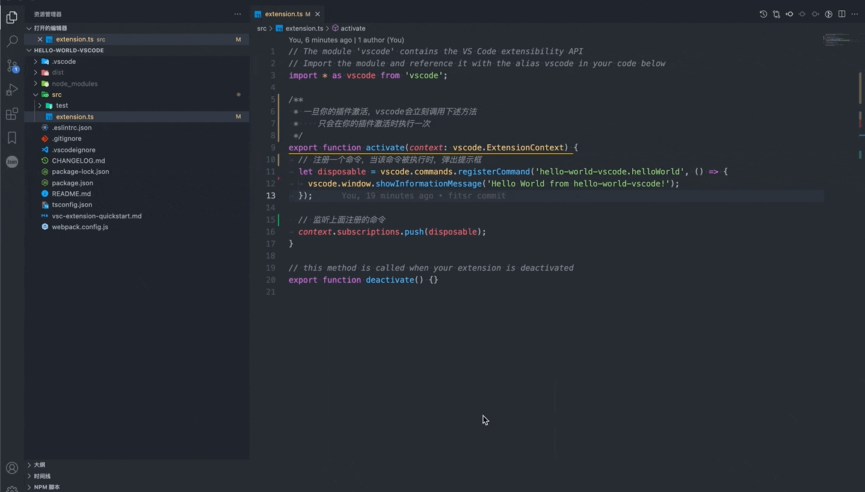Select the Run and Debug icon
The width and height of the screenshot is (865, 492).
click(x=12, y=89)
